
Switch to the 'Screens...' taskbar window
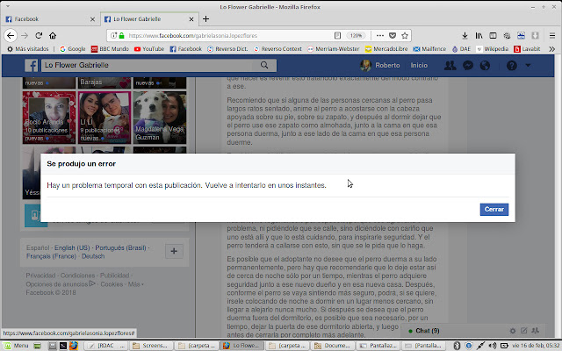coord(152,346)
